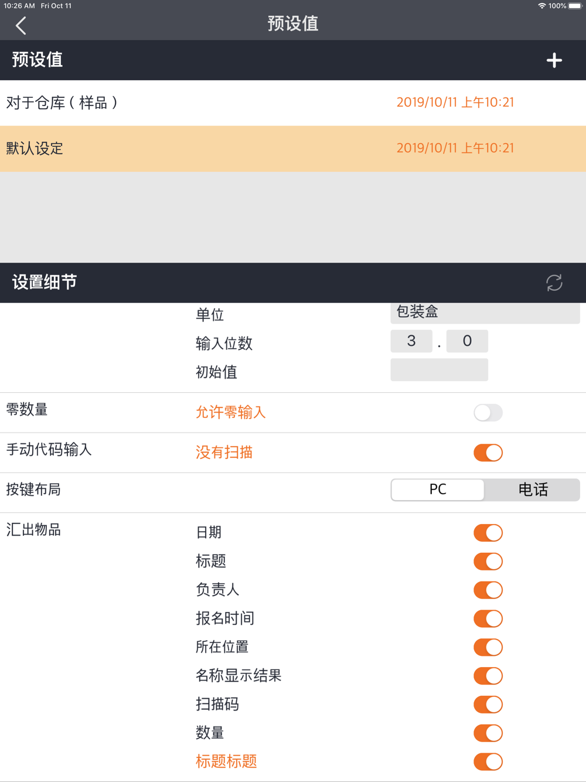Select the integer digits box showing 3

pos(411,341)
